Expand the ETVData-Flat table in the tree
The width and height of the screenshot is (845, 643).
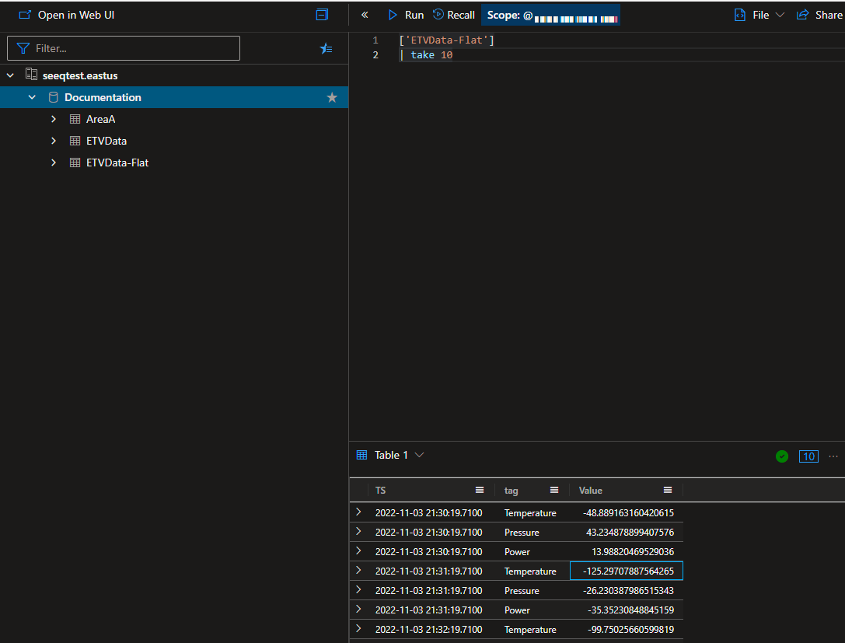[x=52, y=162]
